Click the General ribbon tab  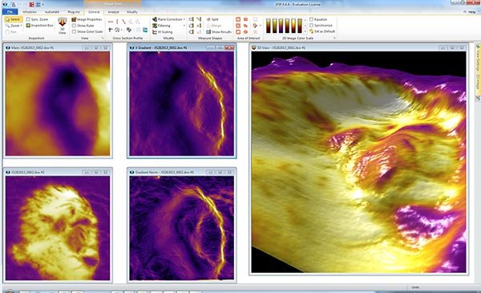(x=94, y=12)
